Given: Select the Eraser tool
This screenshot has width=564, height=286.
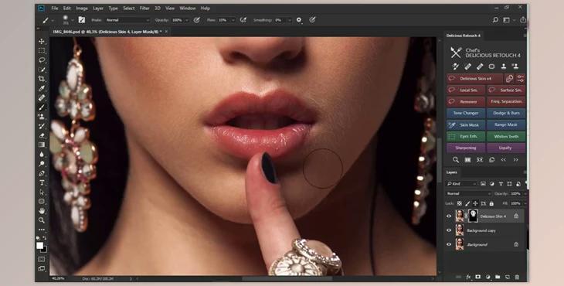Looking at the screenshot, I should (42, 135).
